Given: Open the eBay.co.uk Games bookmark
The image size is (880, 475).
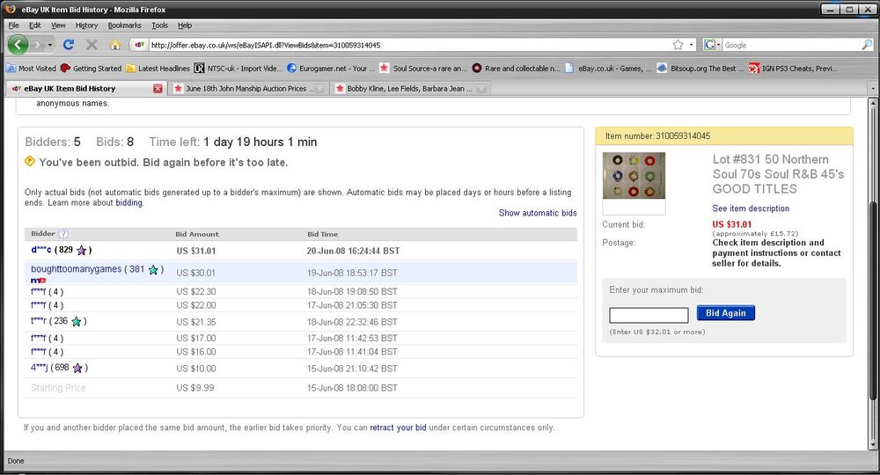Looking at the screenshot, I should pyautogui.click(x=609, y=69).
